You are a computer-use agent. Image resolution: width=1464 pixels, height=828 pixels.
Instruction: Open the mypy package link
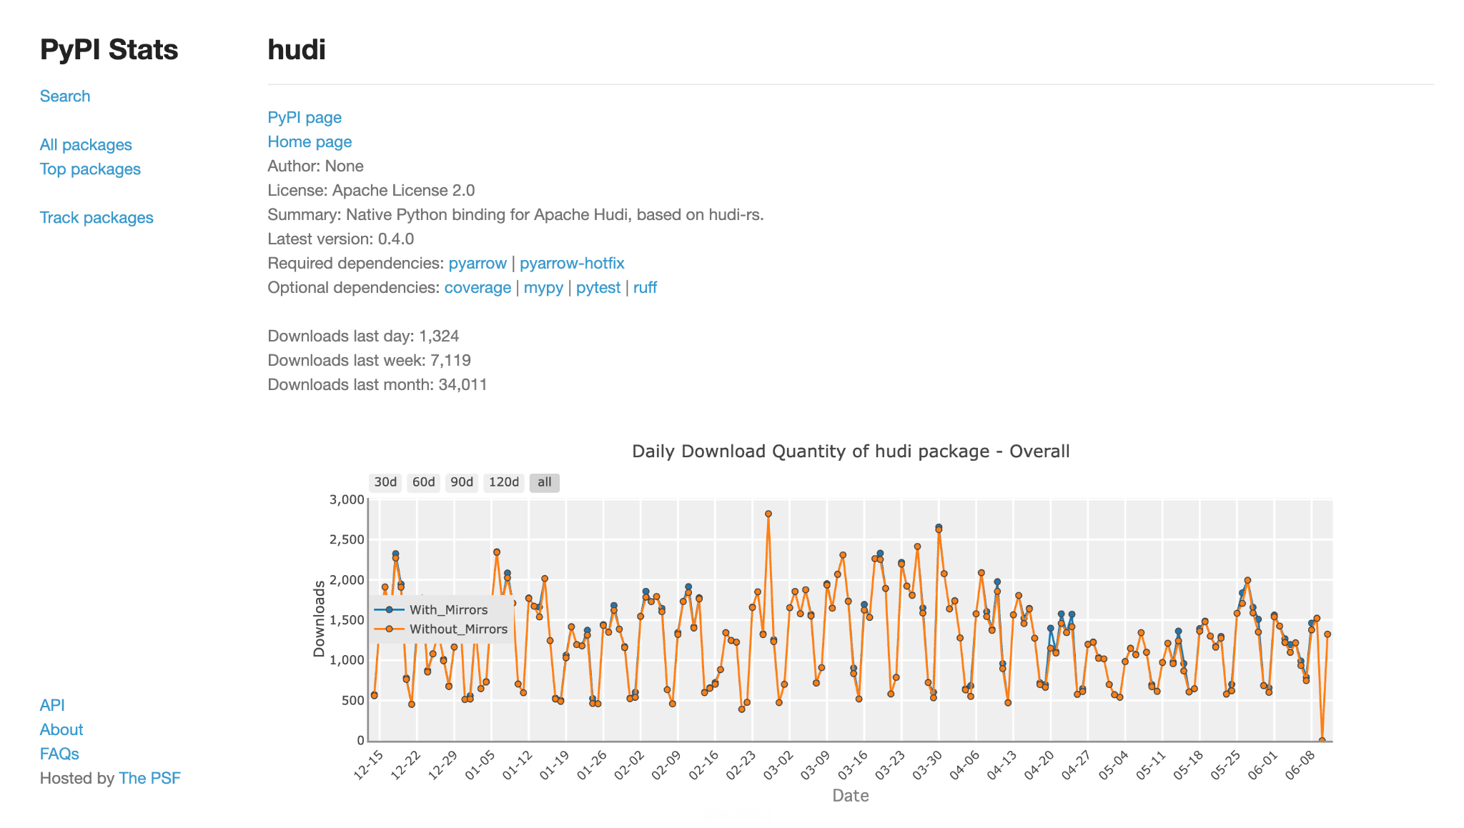point(543,287)
